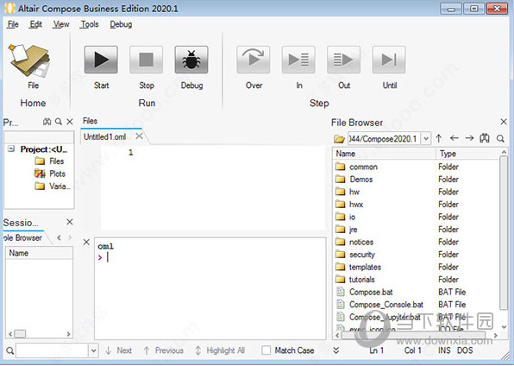Viewport: 514px width, 366px height.
Task: Start running the script
Action: [x=101, y=60]
